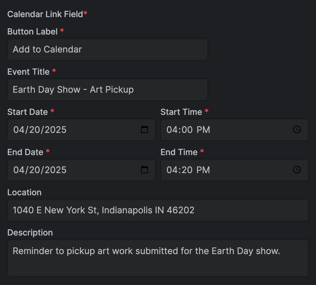Click the Start Time clock icon

297,130
